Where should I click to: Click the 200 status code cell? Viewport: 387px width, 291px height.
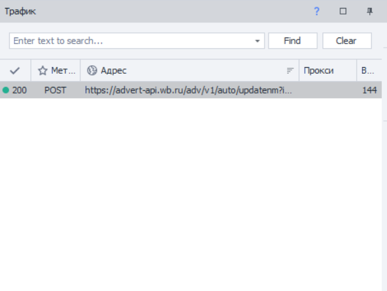pos(20,90)
